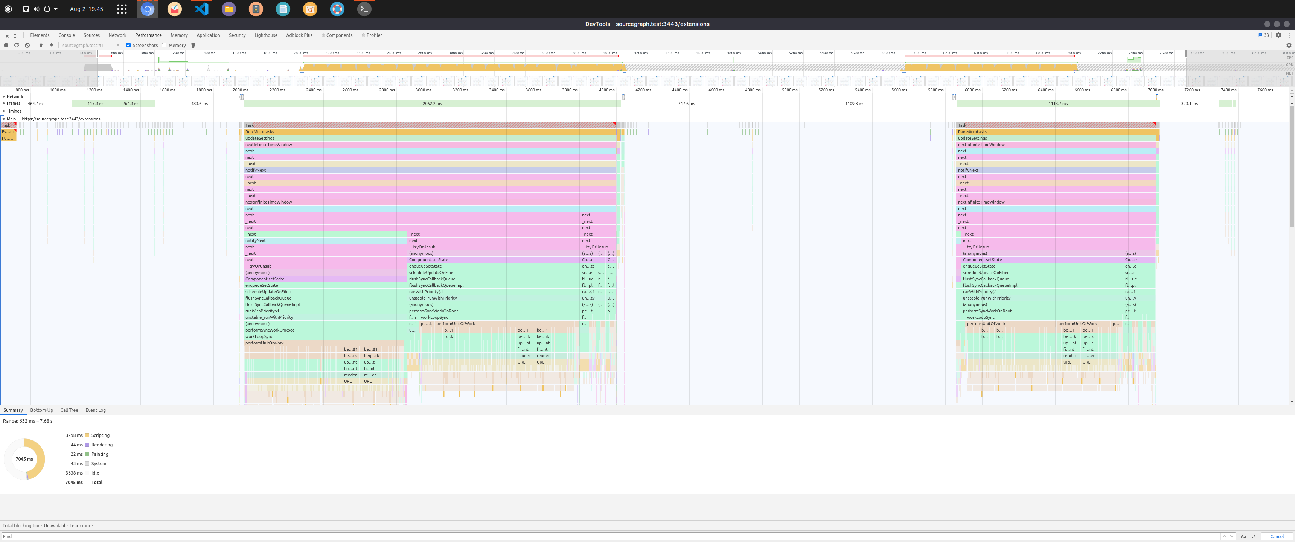Save the current profile
Image resolution: width=1295 pixels, height=542 pixels.
point(51,45)
